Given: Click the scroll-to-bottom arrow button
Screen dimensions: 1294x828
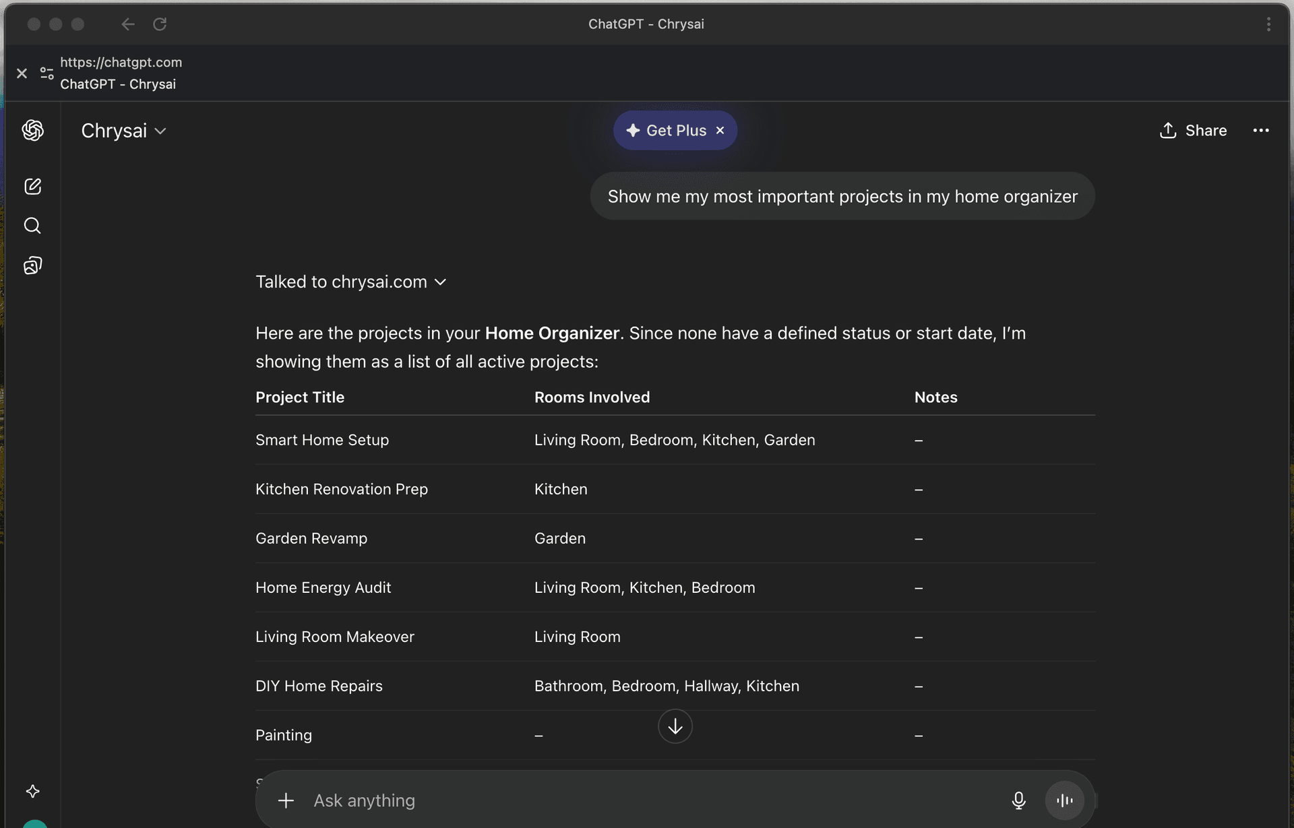Looking at the screenshot, I should pos(675,726).
